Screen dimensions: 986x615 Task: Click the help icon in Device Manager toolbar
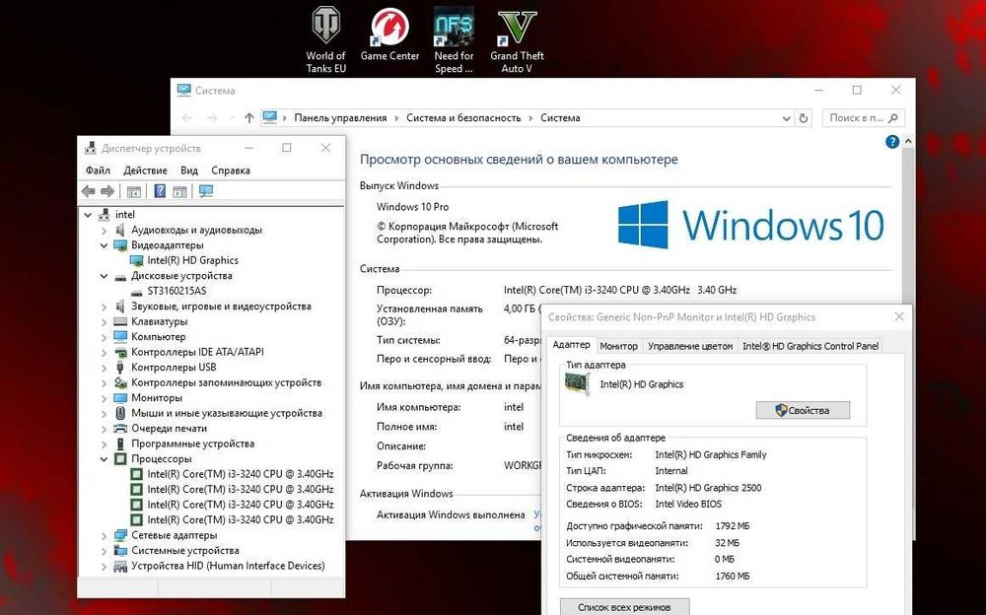pos(160,191)
